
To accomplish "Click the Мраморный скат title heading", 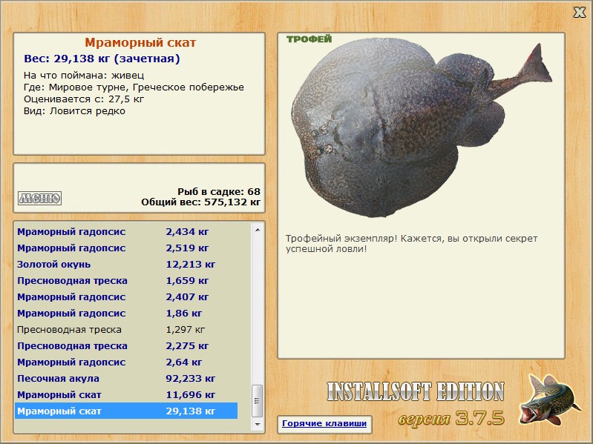I will (140, 42).
